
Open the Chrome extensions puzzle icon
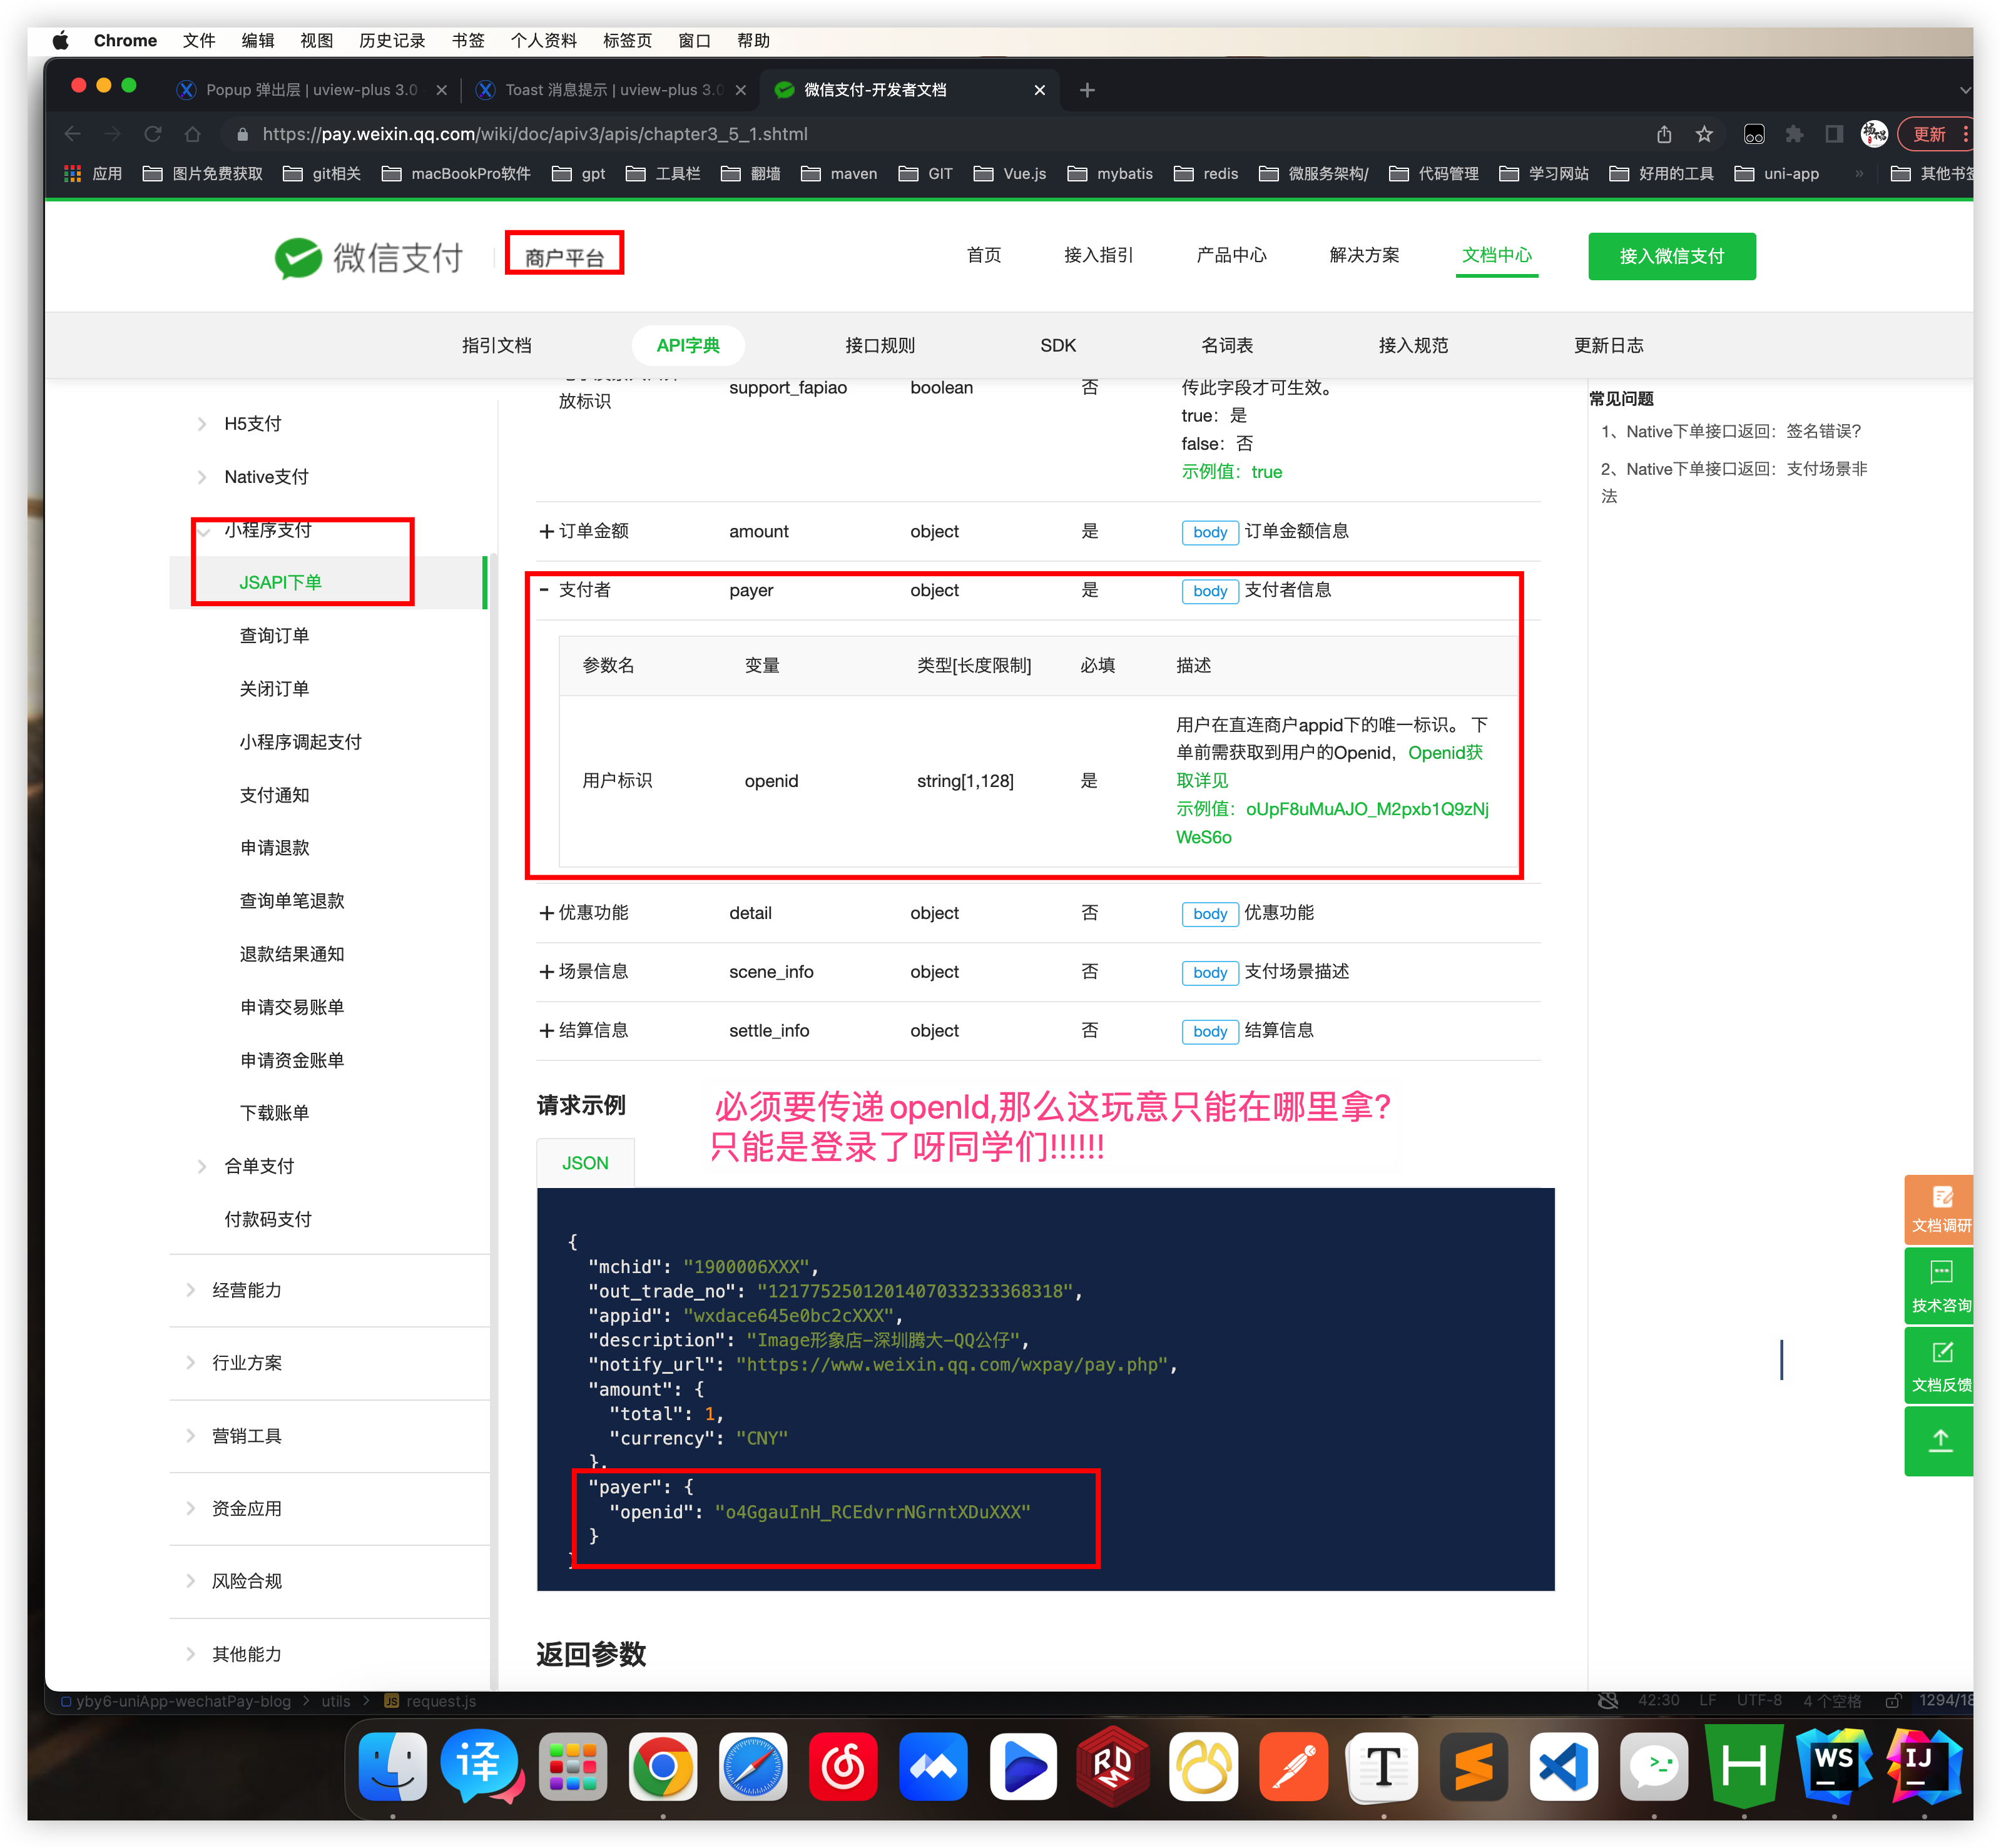coord(1794,134)
